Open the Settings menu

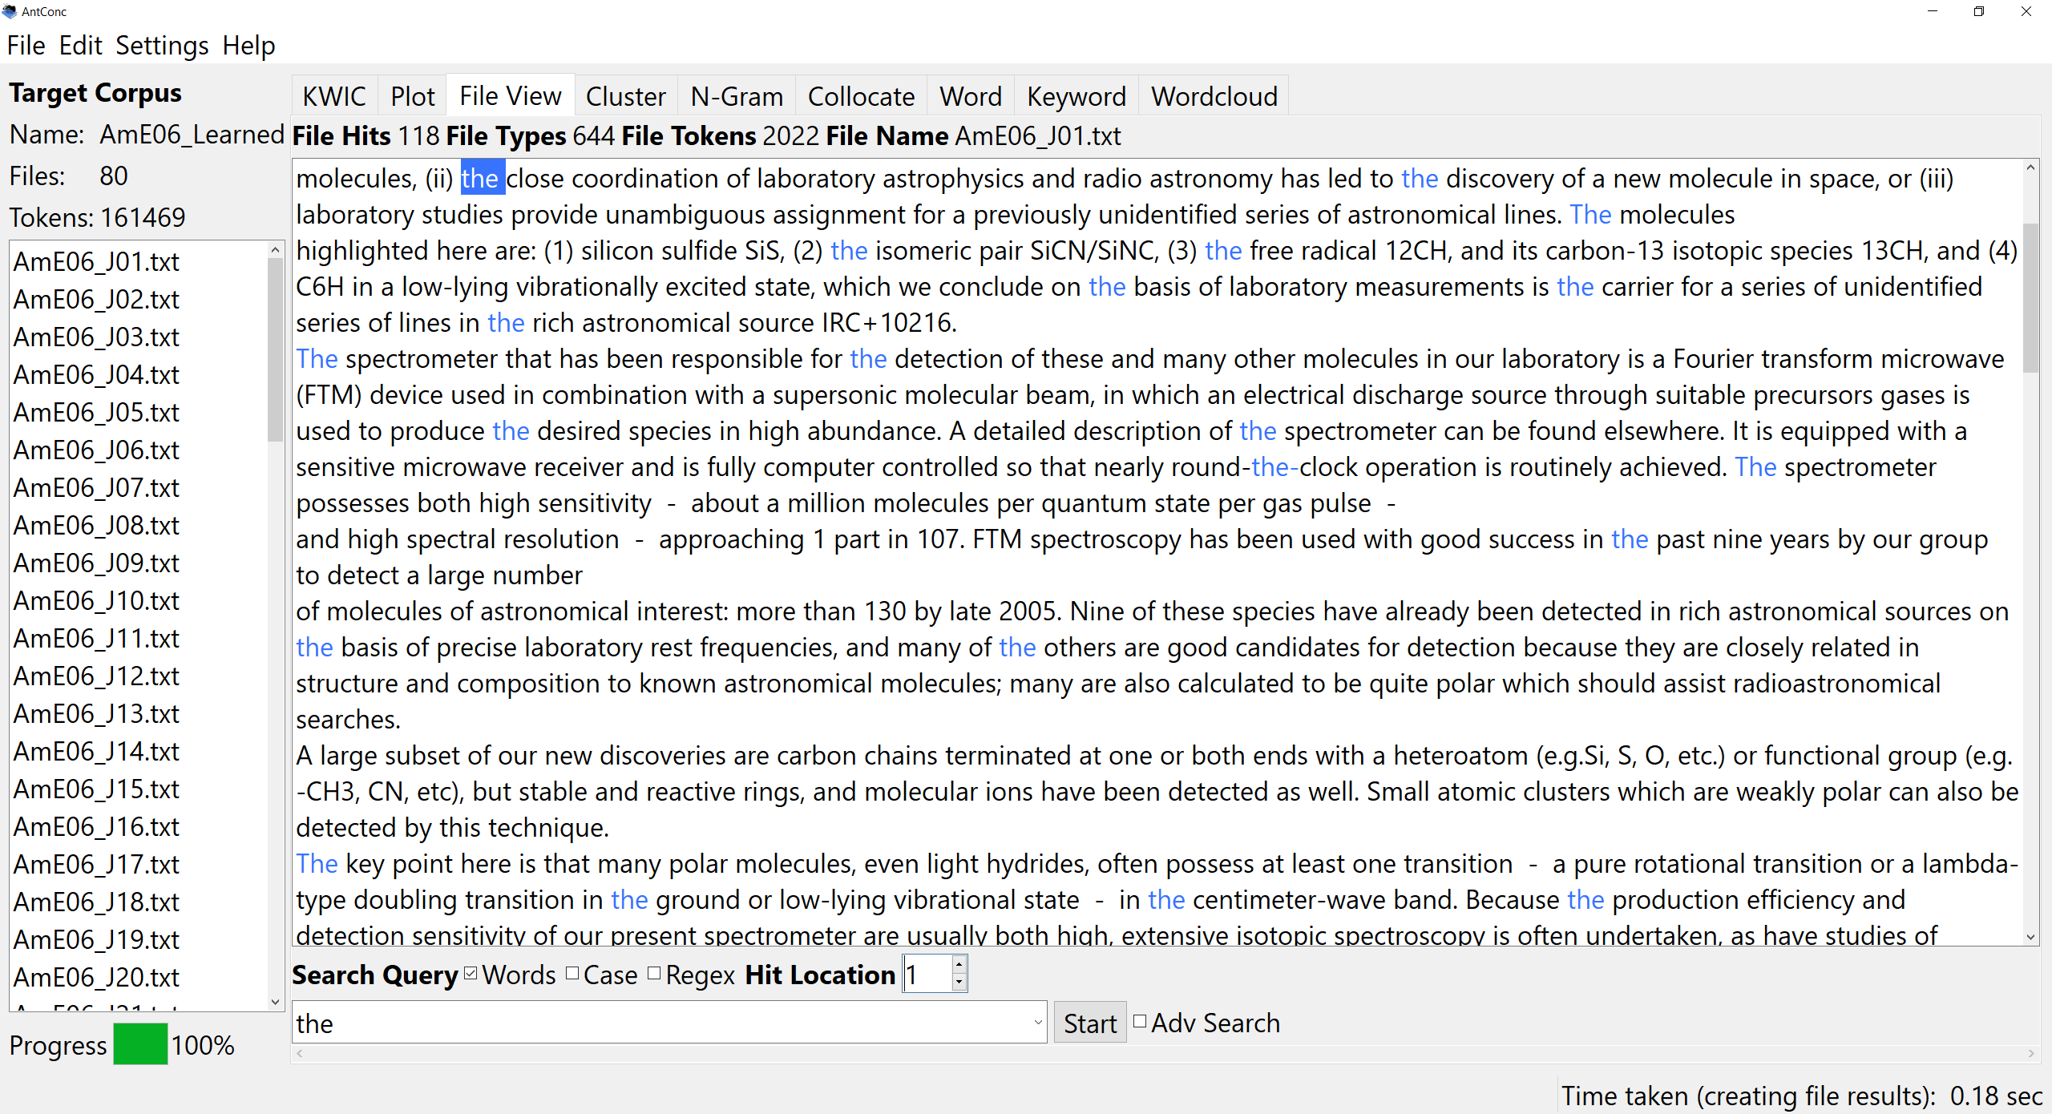point(161,46)
